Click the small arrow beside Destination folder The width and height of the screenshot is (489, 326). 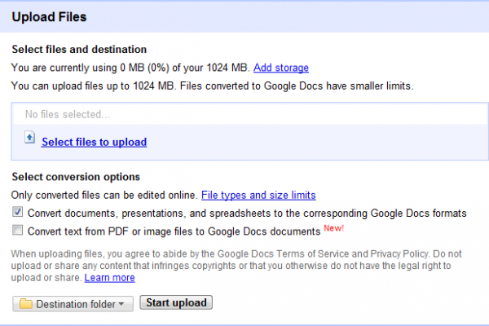(x=121, y=304)
